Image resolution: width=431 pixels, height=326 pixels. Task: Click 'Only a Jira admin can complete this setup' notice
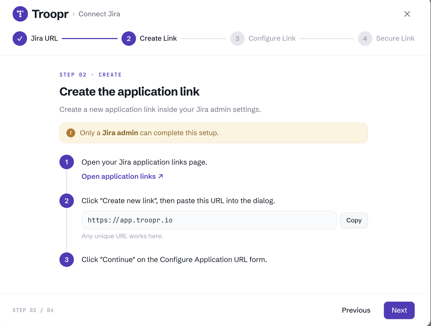[x=213, y=133]
